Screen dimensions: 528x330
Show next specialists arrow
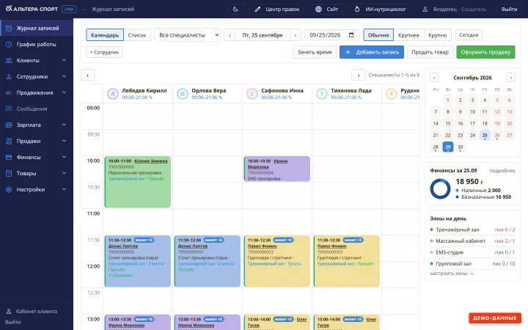tap(359, 75)
